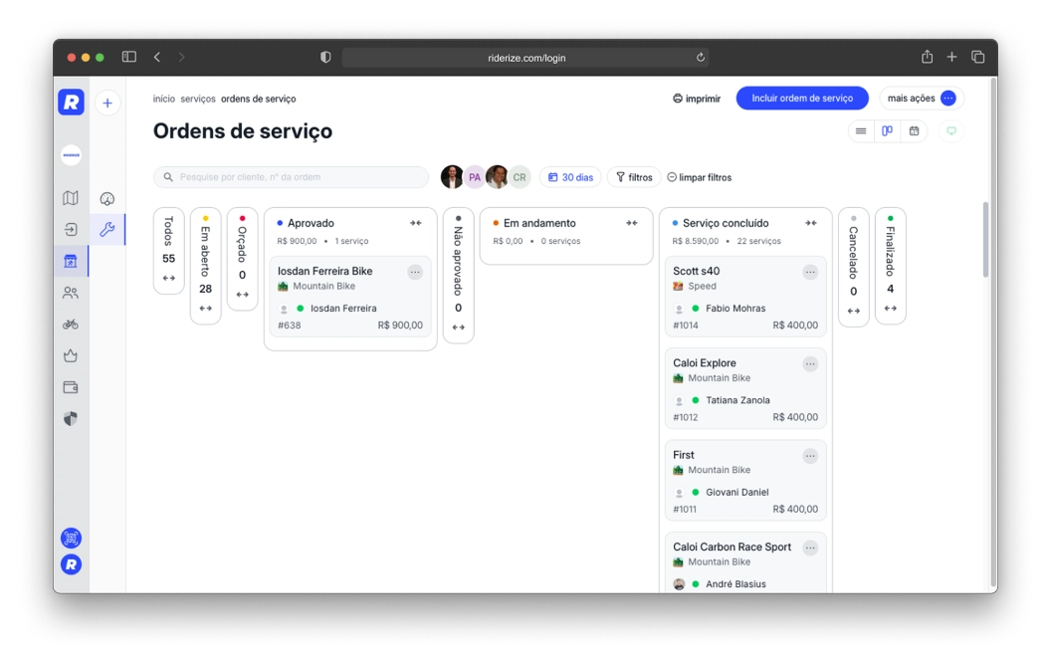The width and height of the screenshot is (1051, 661).
Task: Click the plus add icon near logo
Action: coord(107,103)
